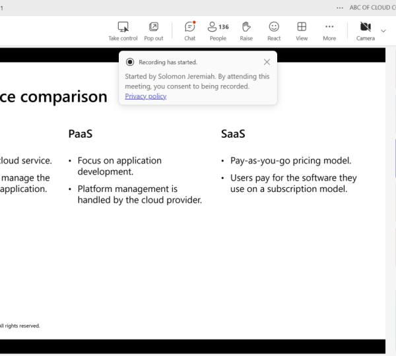Click the participant count 136
The image size is (396, 356).
point(224,27)
